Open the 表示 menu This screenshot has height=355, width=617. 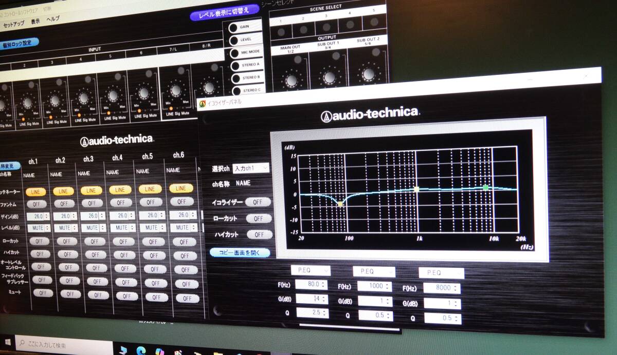pos(35,22)
